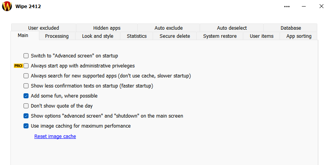Click the "Reset image cache" link
This screenshot has height=165, width=330.
click(x=55, y=136)
